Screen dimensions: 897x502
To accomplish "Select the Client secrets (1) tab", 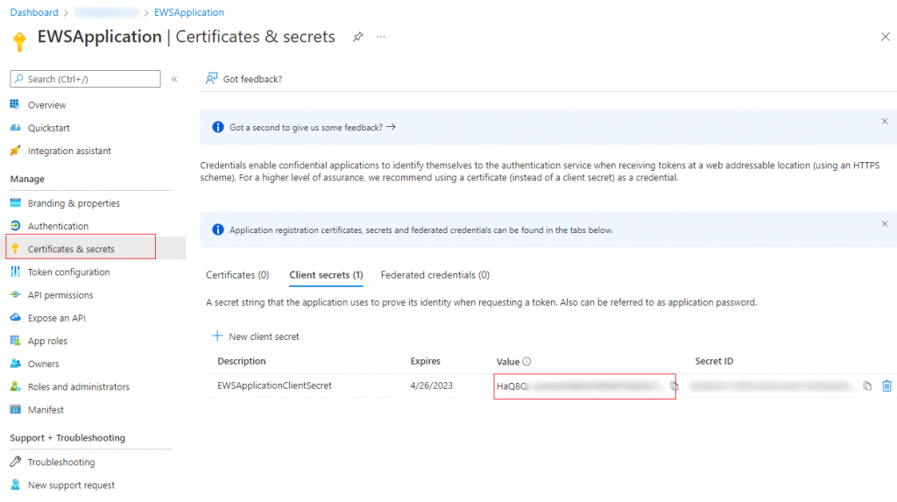I will pyautogui.click(x=326, y=275).
